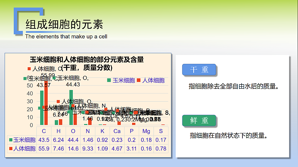Select the table cell value 1.46
Image resolution: width=298 pixels, height=167 pixels.
pyautogui.click(x=88, y=140)
